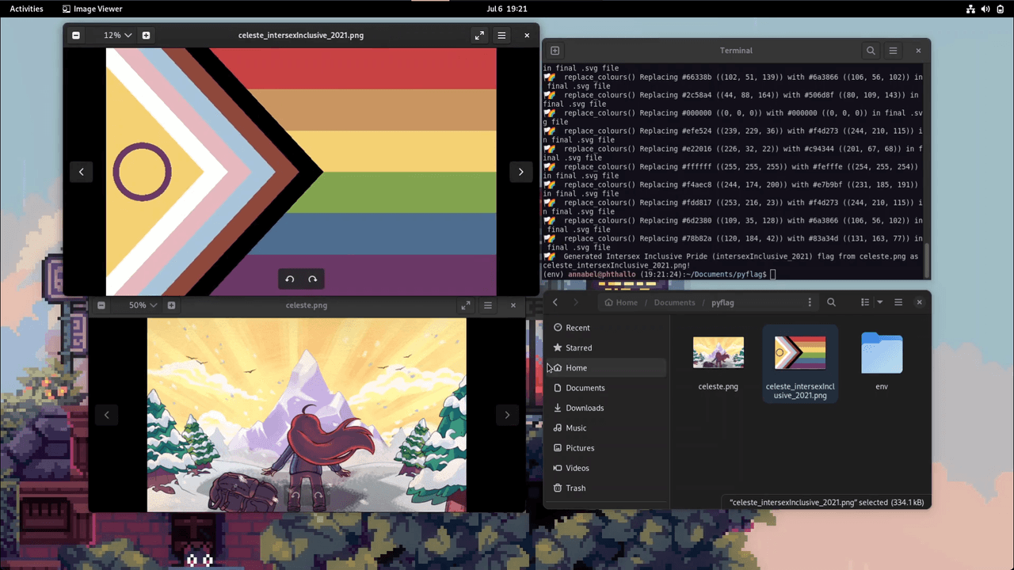Viewport: 1014px width, 570px height.
Task: Zoom out of the 12% flag image
Action: pyautogui.click(x=76, y=36)
